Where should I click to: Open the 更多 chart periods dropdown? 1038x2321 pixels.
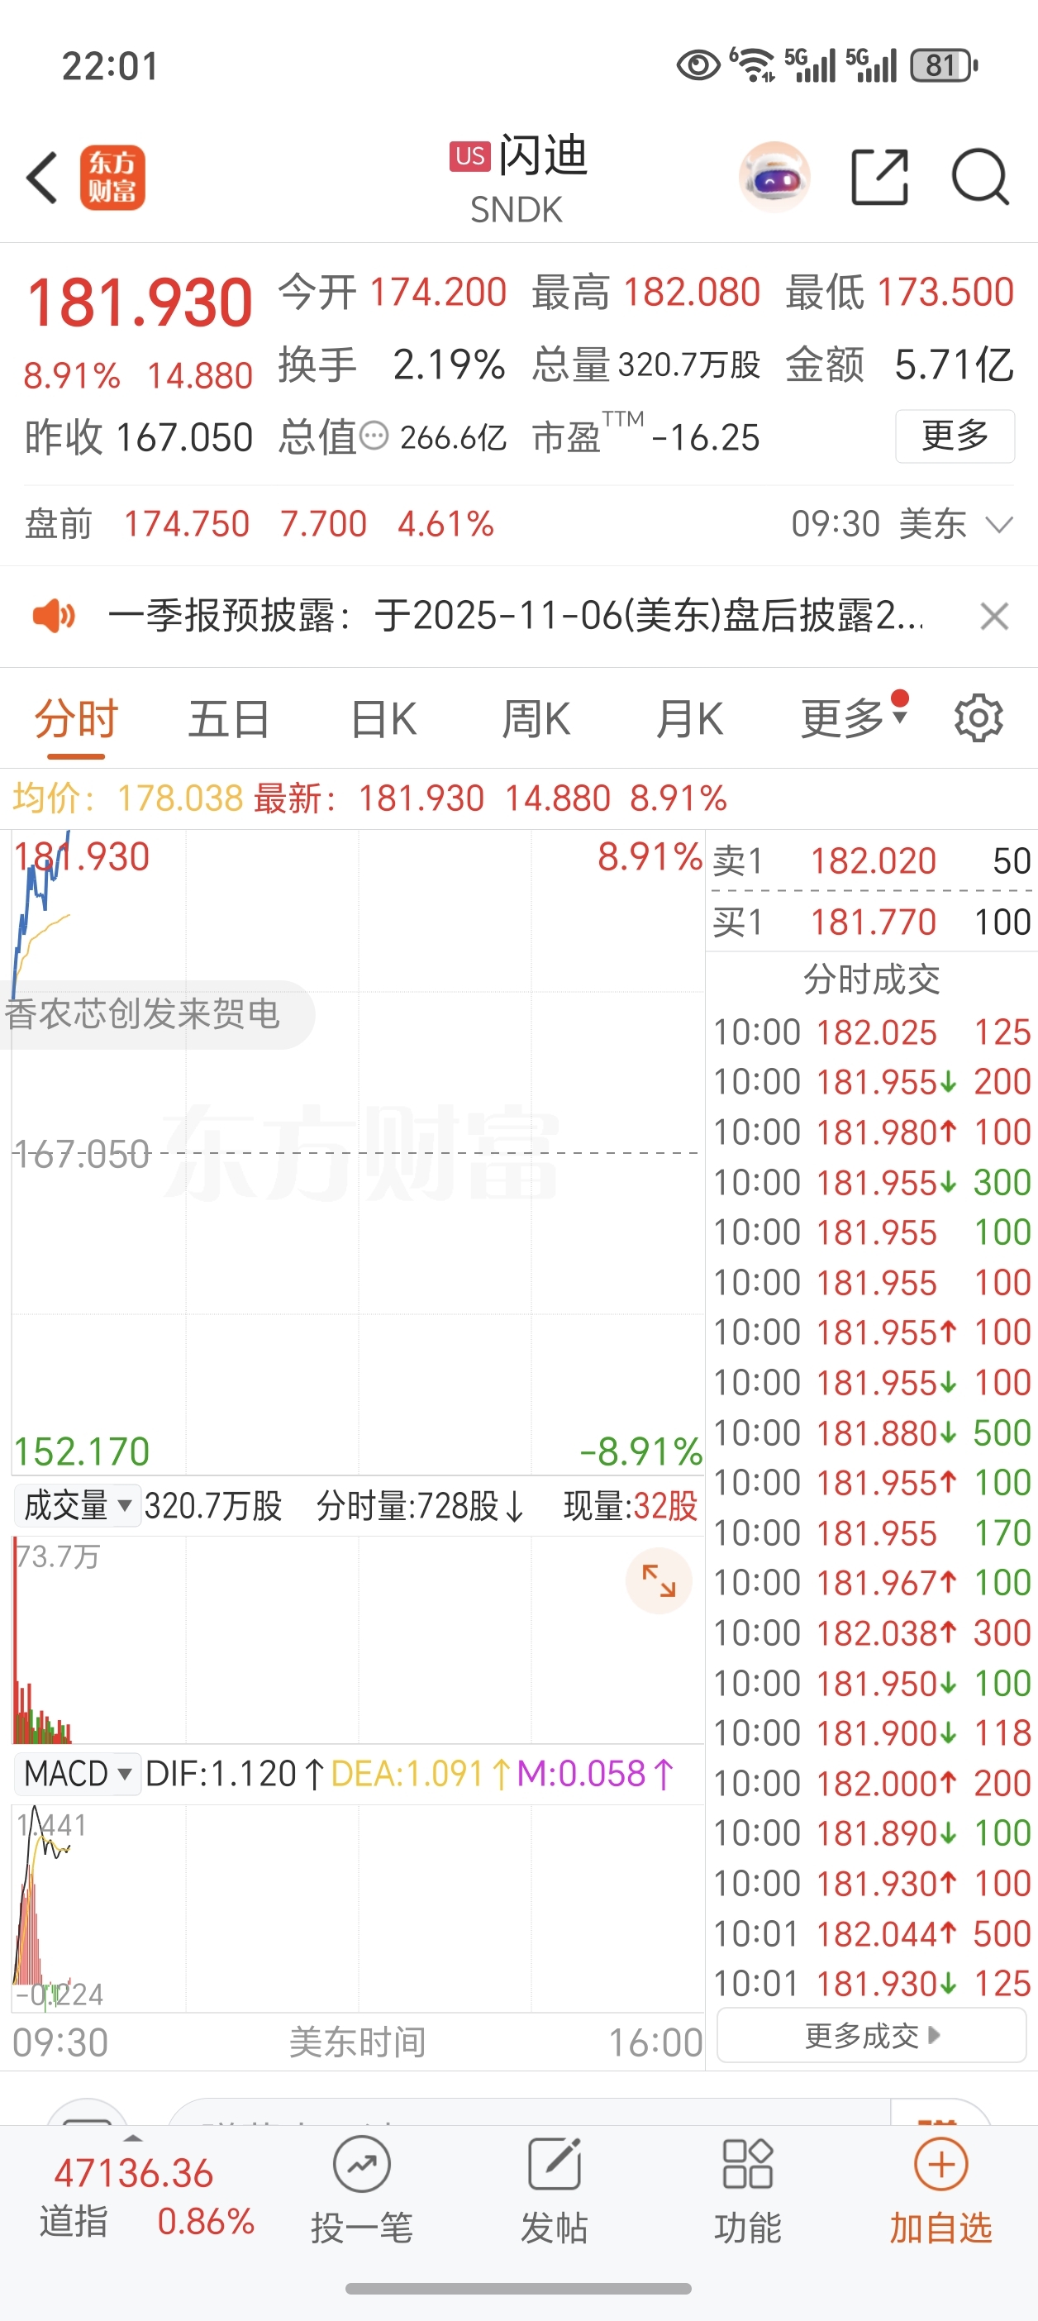[853, 717]
